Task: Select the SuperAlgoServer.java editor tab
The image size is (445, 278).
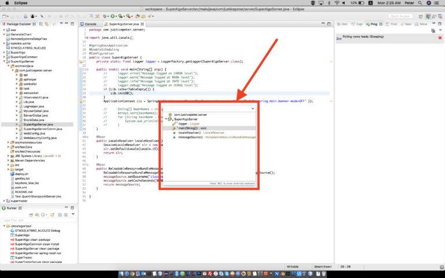Action: (124, 24)
